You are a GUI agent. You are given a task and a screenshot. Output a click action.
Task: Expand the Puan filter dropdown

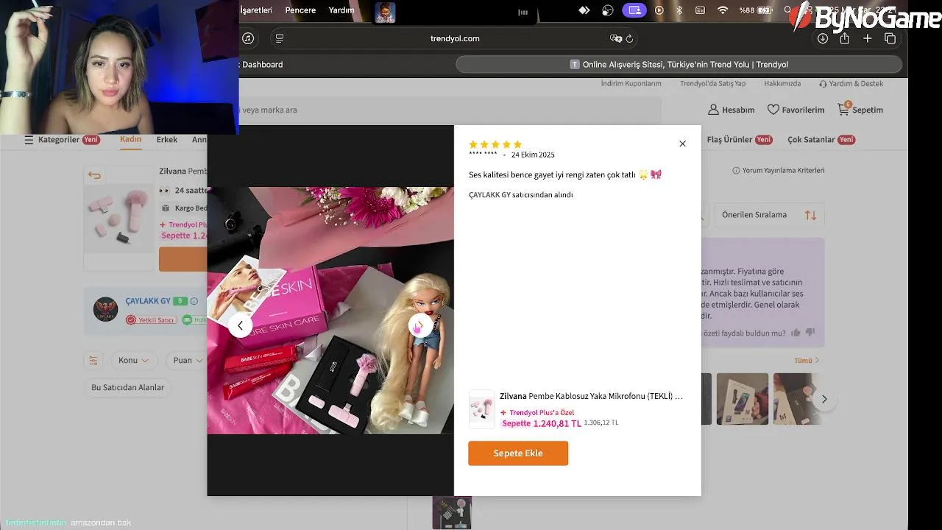point(187,361)
